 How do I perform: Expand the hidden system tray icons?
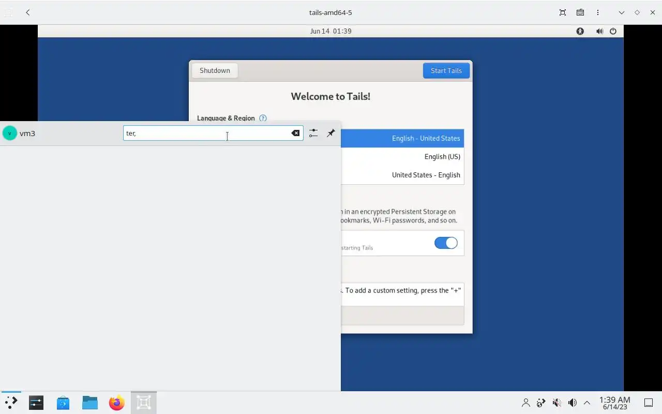(x=587, y=403)
